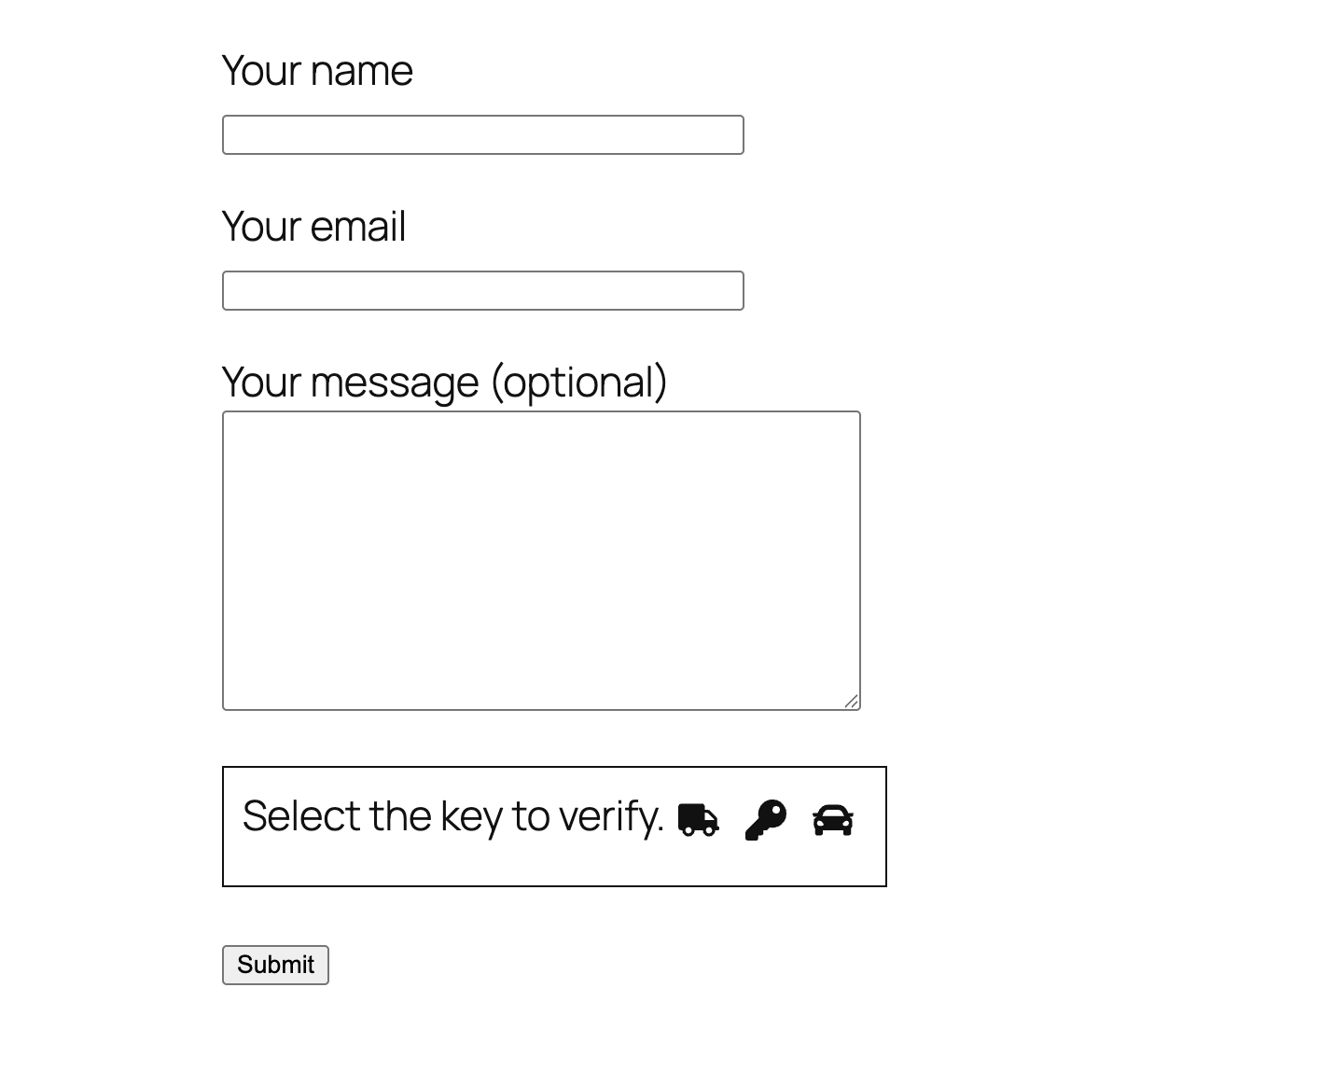Image resolution: width=1321 pixels, height=1085 pixels.
Task: Focus the Your name text field
Action: point(482,135)
